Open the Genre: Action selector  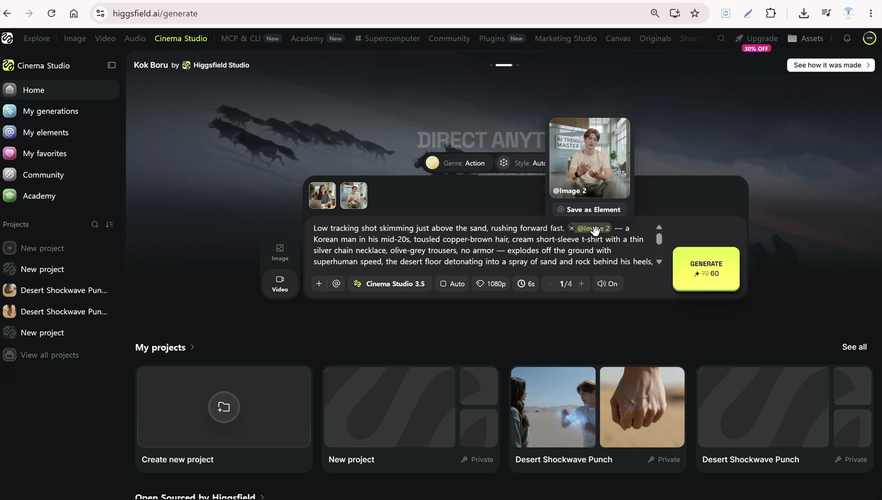456,163
